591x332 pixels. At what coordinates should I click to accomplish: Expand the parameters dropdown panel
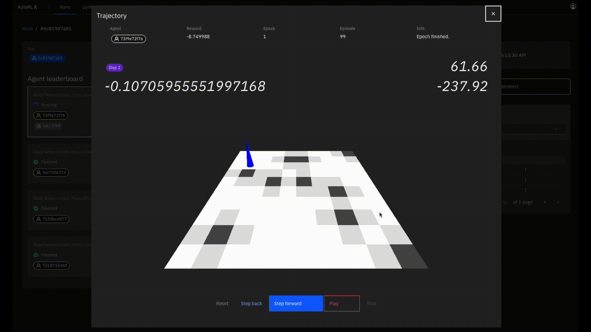click(556, 129)
